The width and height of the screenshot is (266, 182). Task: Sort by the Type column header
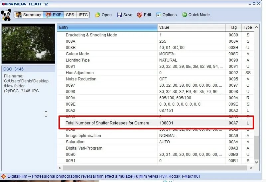pos(248,27)
